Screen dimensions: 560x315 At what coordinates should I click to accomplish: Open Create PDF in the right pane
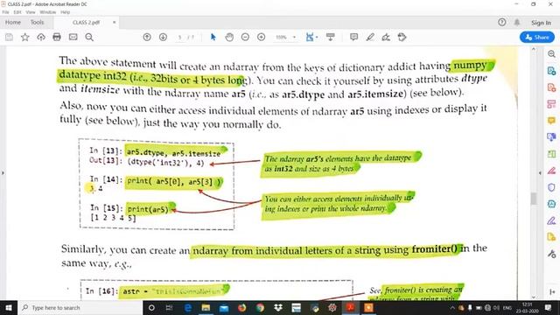click(551, 87)
